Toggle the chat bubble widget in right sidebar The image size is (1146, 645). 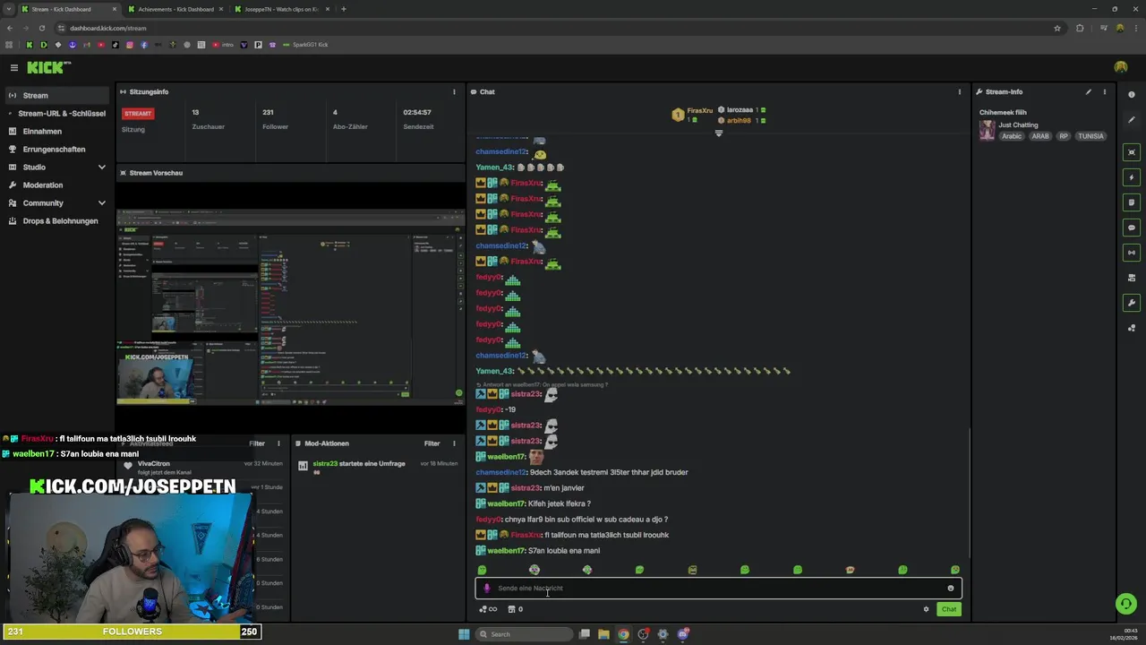point(1132,228)
